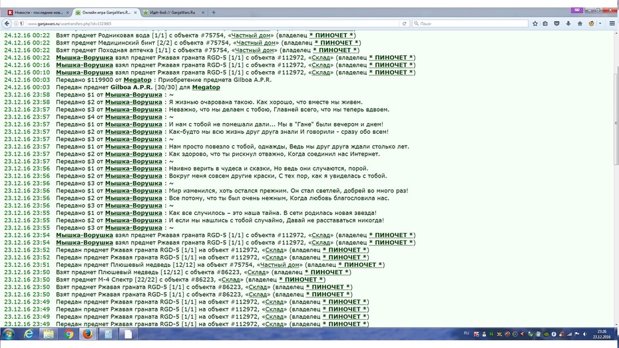Screen dimensions: 619x348
Task: Switch to the 'Идёт бой // GanjaWars.Ru' tab
Action: (x=174, y=13)
